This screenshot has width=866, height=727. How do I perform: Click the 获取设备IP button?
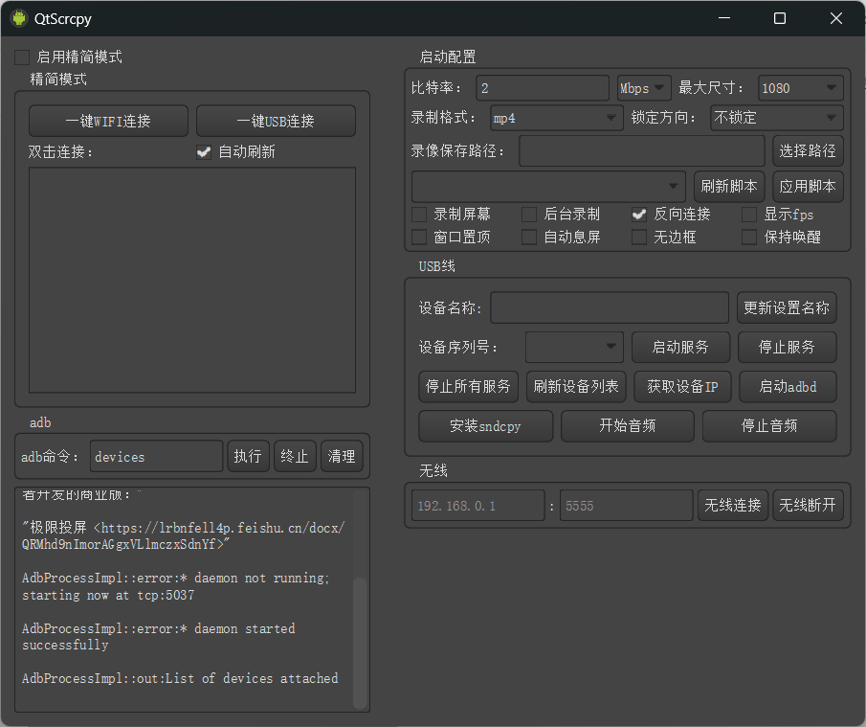click(682, 386)
